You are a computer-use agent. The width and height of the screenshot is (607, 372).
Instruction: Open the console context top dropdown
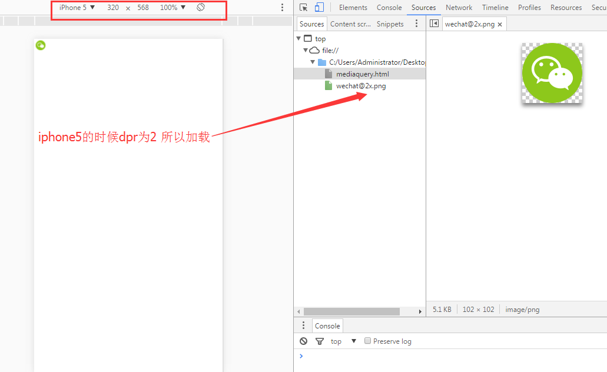(343, 341)
